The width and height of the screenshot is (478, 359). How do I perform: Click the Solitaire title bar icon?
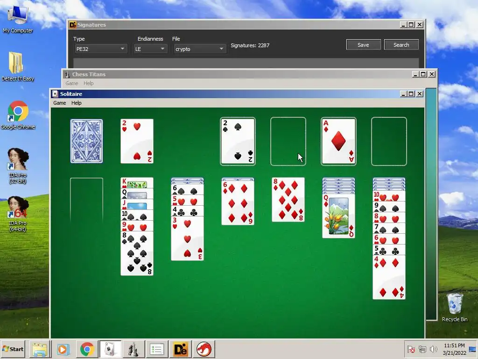pyautogui.click(x=55, y=93)
